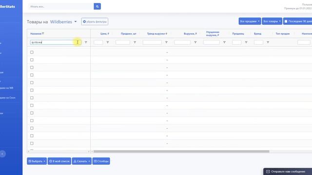This screenshot has height=175, width=312.
Task: Tick the checkbox in the first table row
Action: [32, 52]
